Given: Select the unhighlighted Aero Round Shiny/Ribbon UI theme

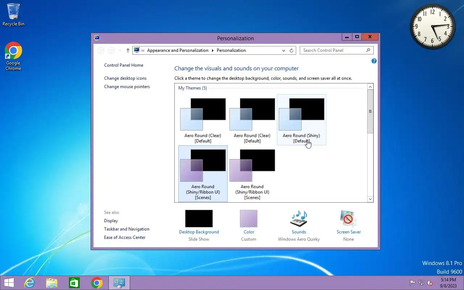Looking at the screenshot, I should 252,174.
